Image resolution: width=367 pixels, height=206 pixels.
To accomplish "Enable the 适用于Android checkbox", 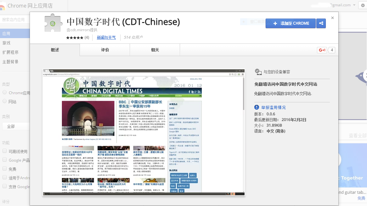I will [4, 177].
